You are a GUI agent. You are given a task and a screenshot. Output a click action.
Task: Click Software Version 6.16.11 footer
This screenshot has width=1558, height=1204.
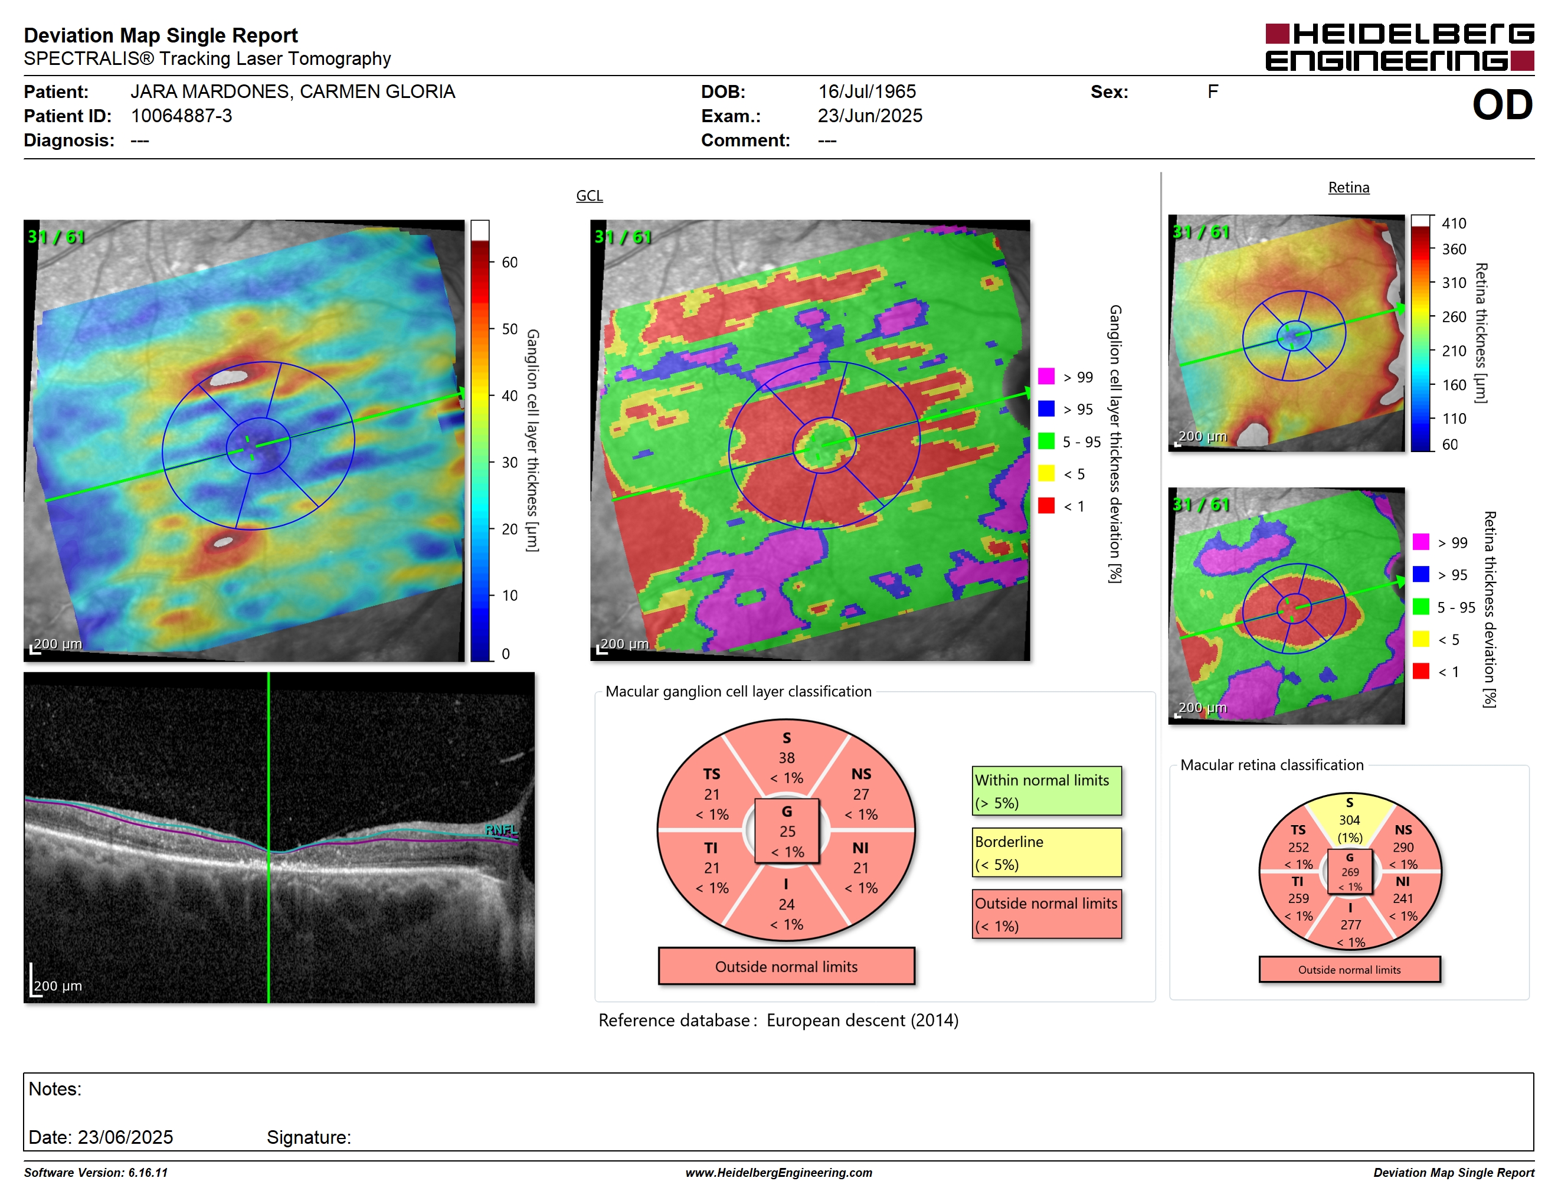[x=96, y=1173]
